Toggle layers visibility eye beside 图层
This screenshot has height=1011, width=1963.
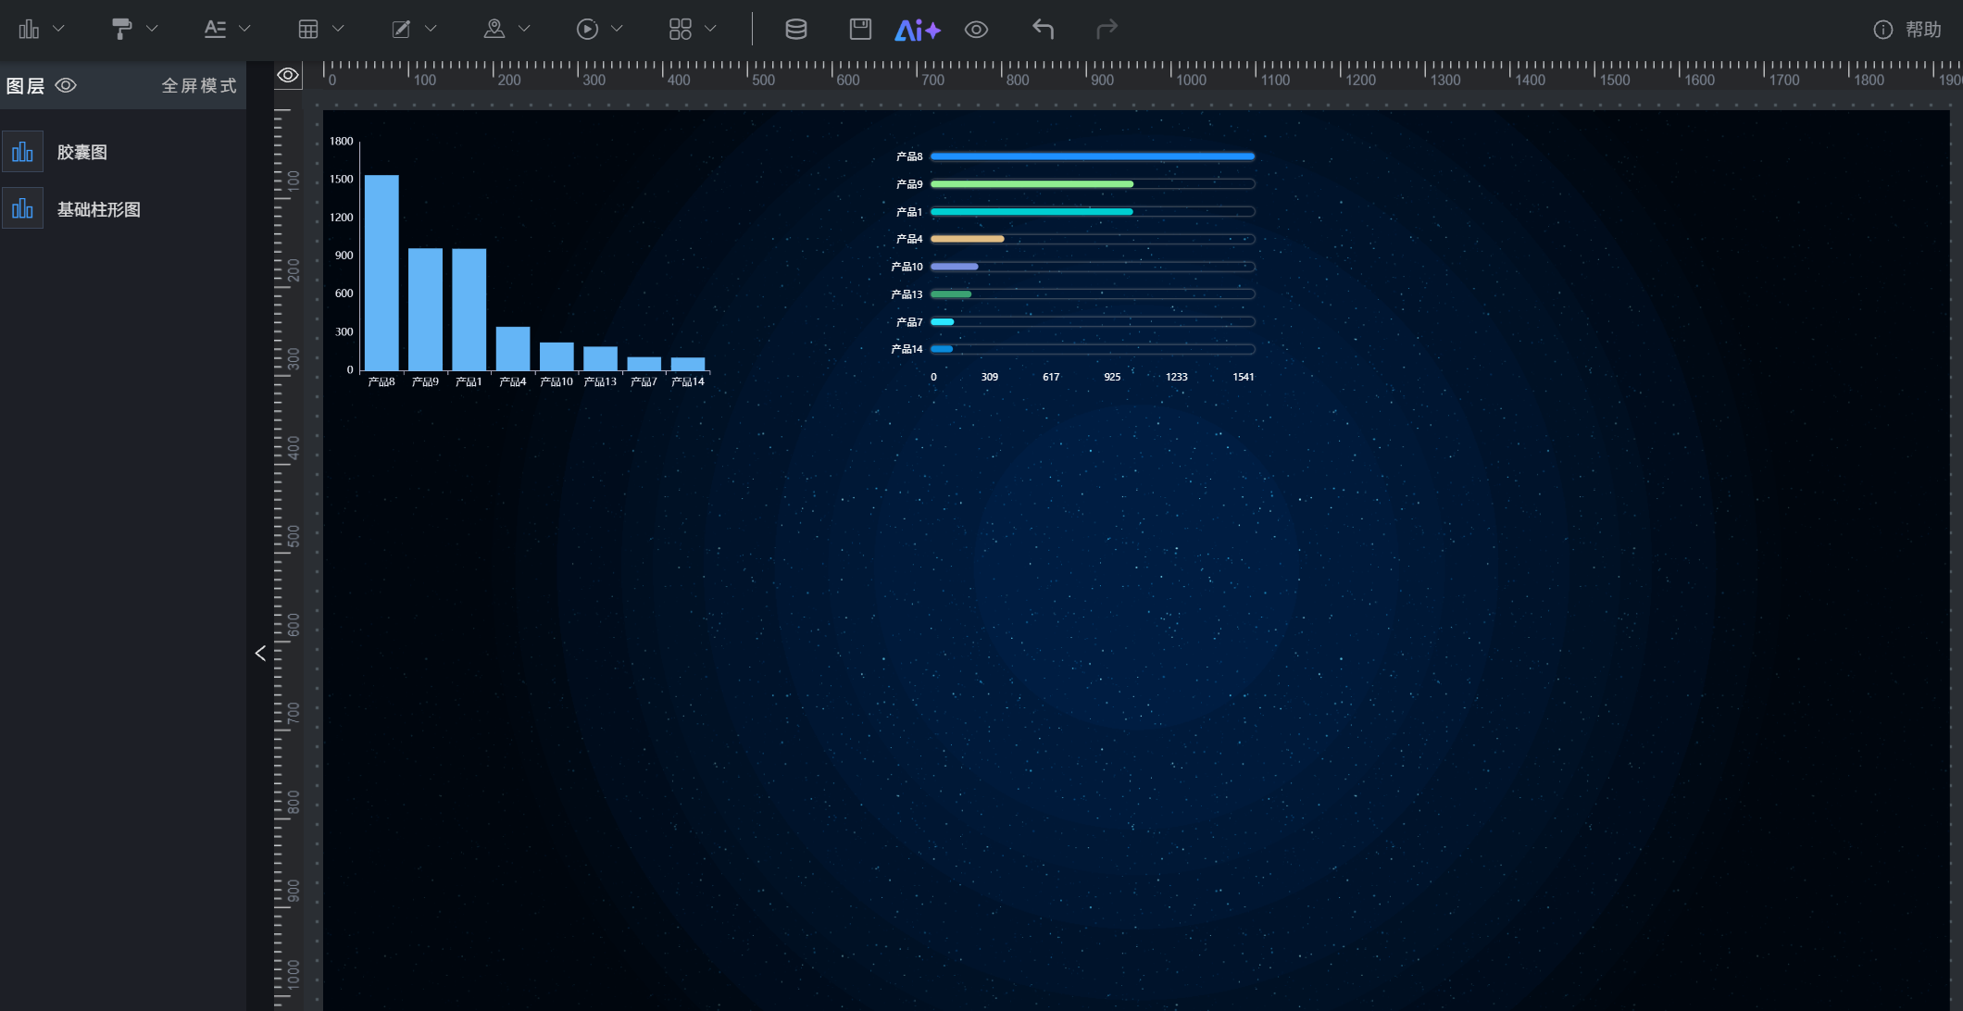click(x=66, y=86)
